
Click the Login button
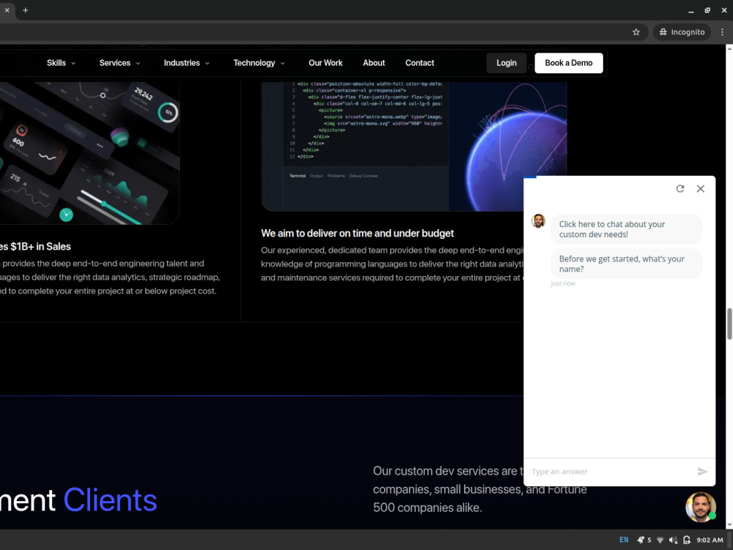[507, 63]
